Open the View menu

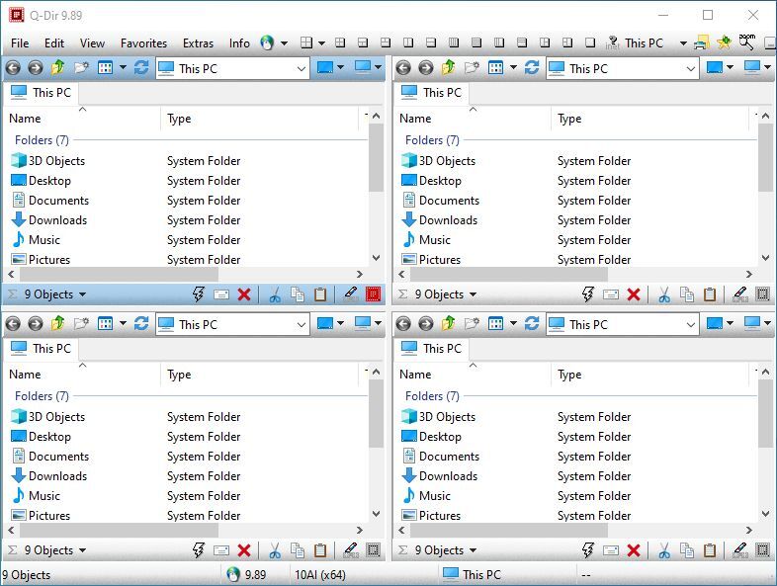click(x=92, y=43)
